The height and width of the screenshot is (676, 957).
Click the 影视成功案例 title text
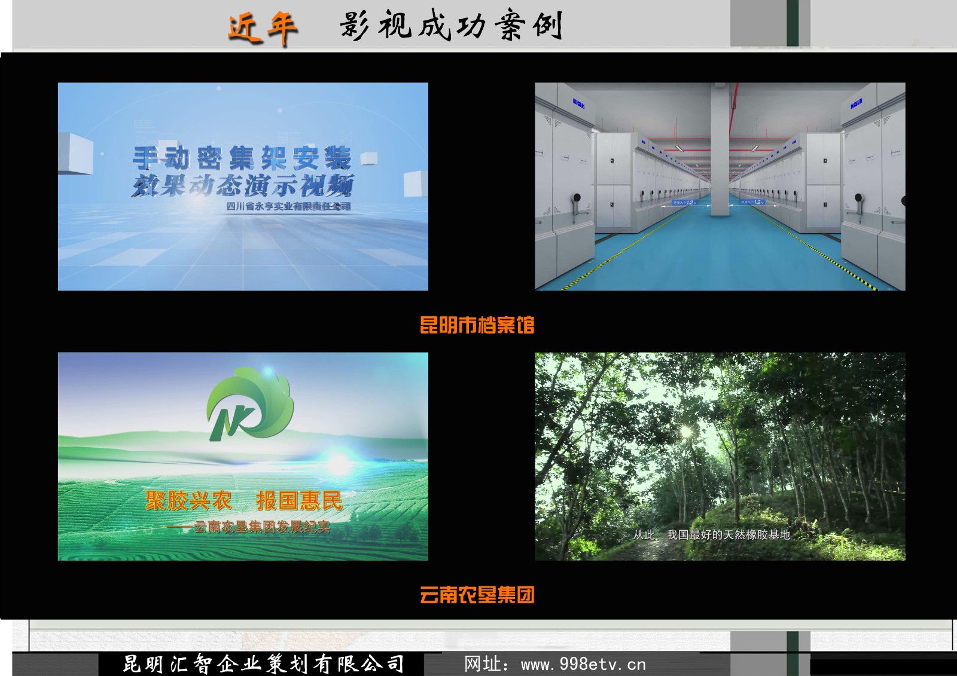(x=452, y=26)
